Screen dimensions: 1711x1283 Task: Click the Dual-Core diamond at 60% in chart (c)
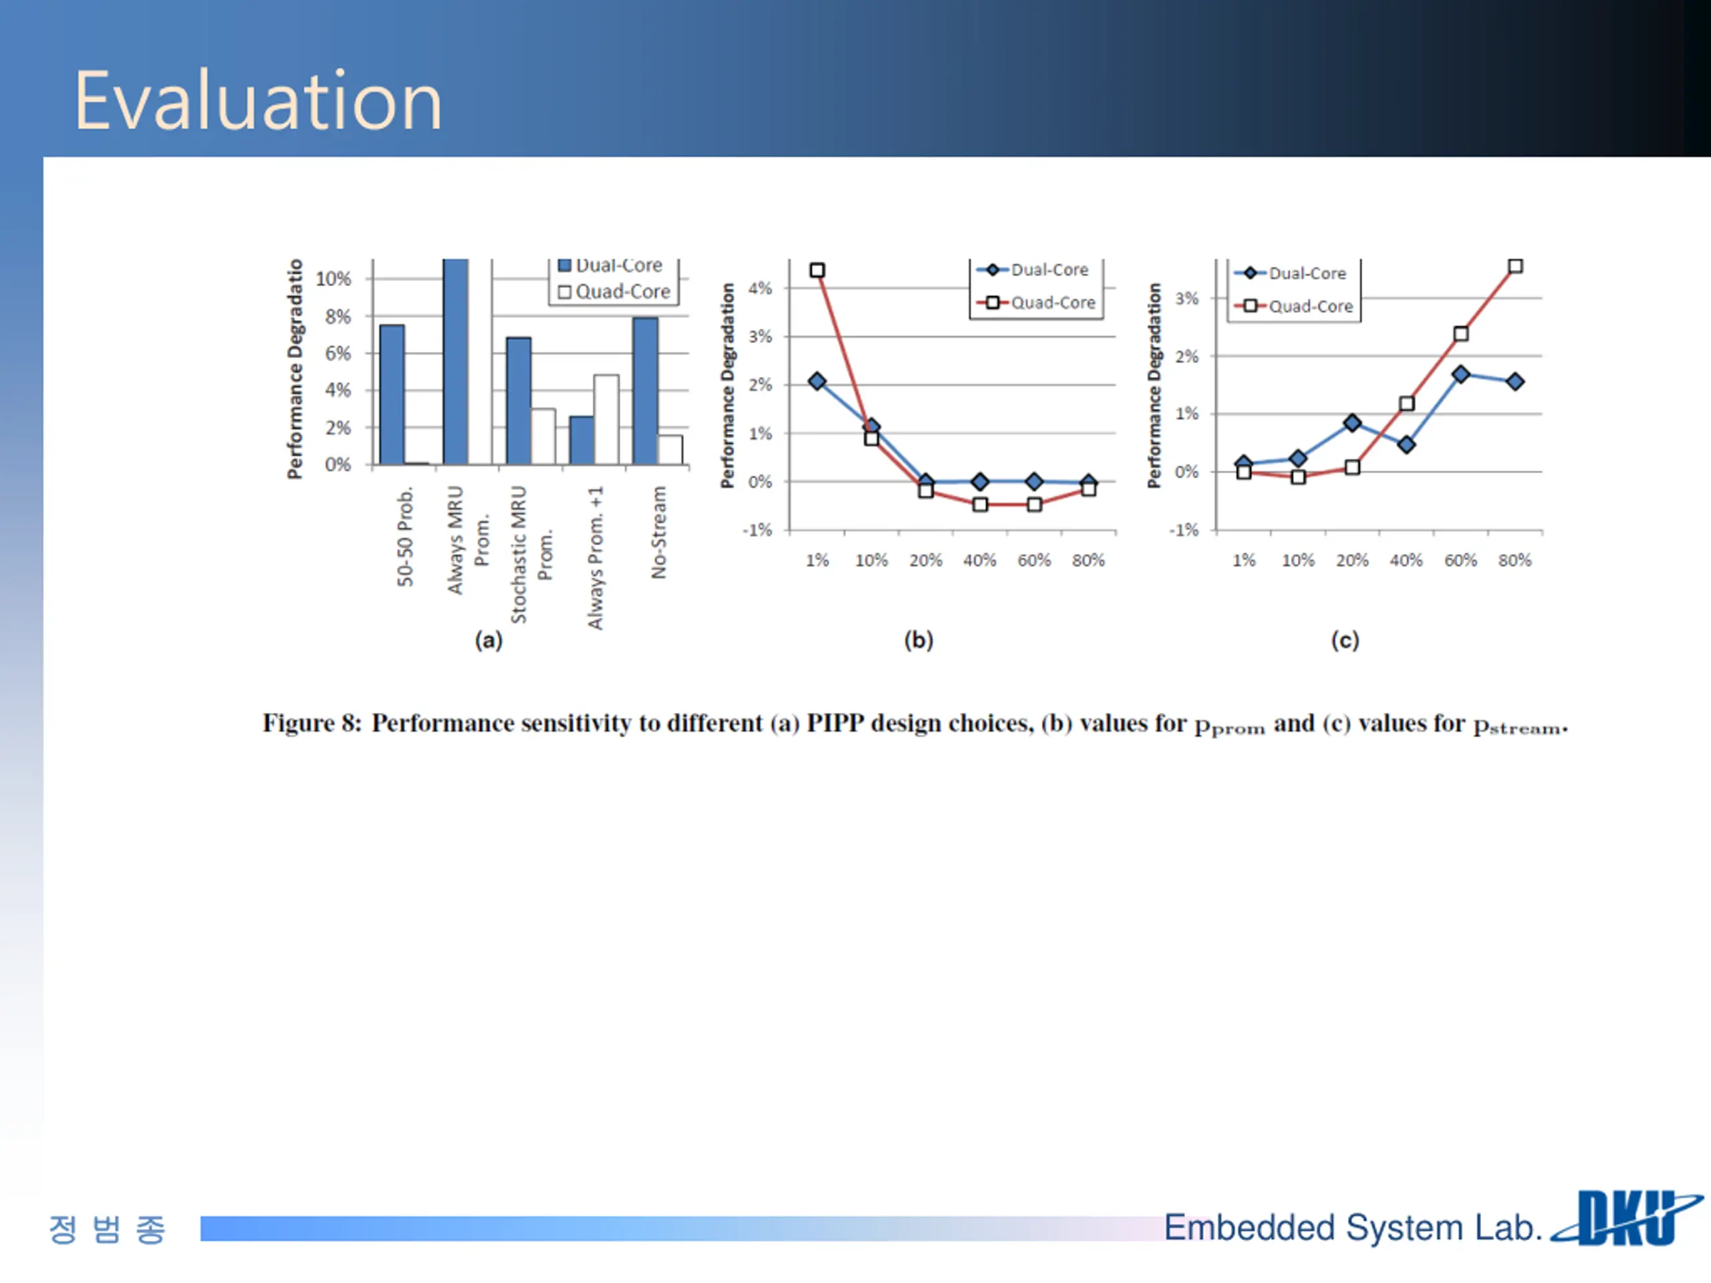coord(1460,374)
